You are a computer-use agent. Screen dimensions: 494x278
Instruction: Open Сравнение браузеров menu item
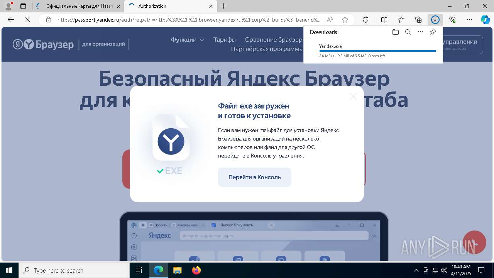[274, 39]
